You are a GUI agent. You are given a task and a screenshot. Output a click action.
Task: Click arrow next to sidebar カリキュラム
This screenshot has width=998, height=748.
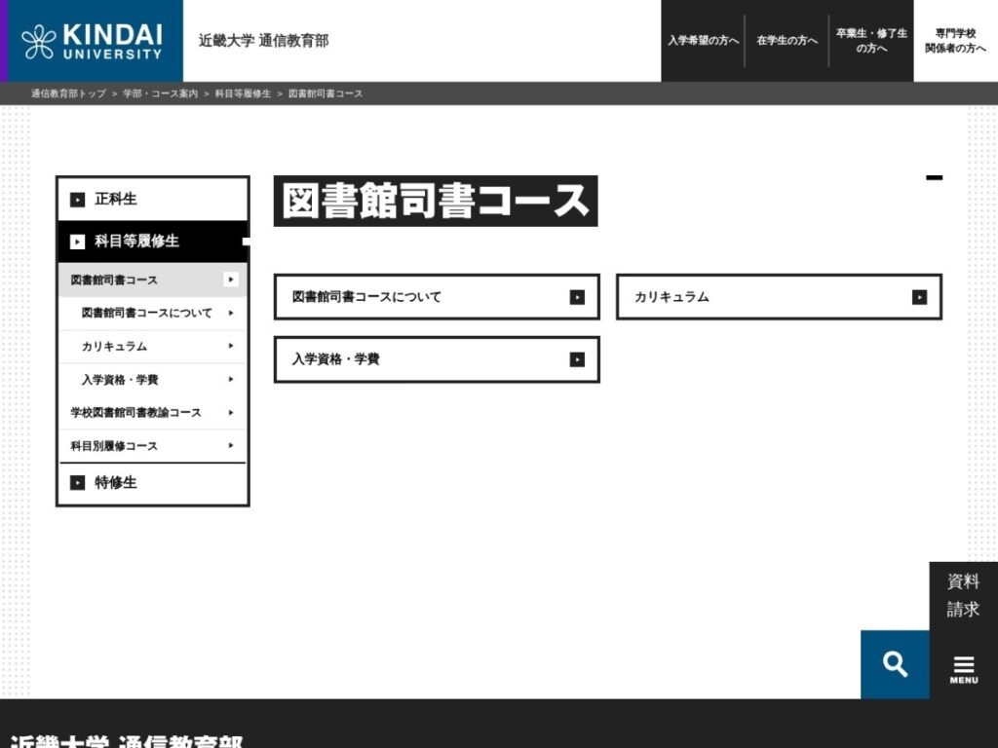click(230, 346)
